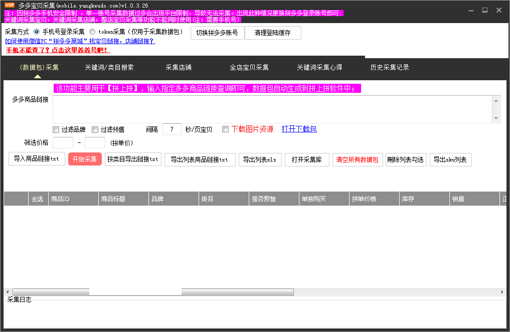
Task: Switch to (数据包)采集 tab
Action: point(39,67)
